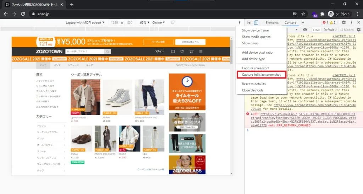Open the console context dropdown arrow
Screen dimensions: 363x194
tap(297, 30)
